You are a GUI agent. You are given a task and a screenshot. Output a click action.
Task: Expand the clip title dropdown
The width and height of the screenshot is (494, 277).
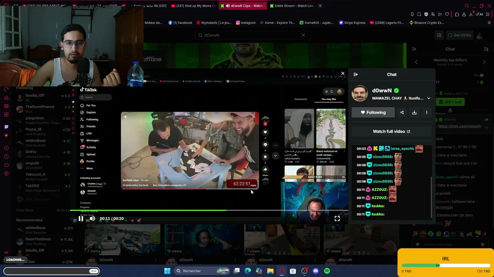[428, 98]
